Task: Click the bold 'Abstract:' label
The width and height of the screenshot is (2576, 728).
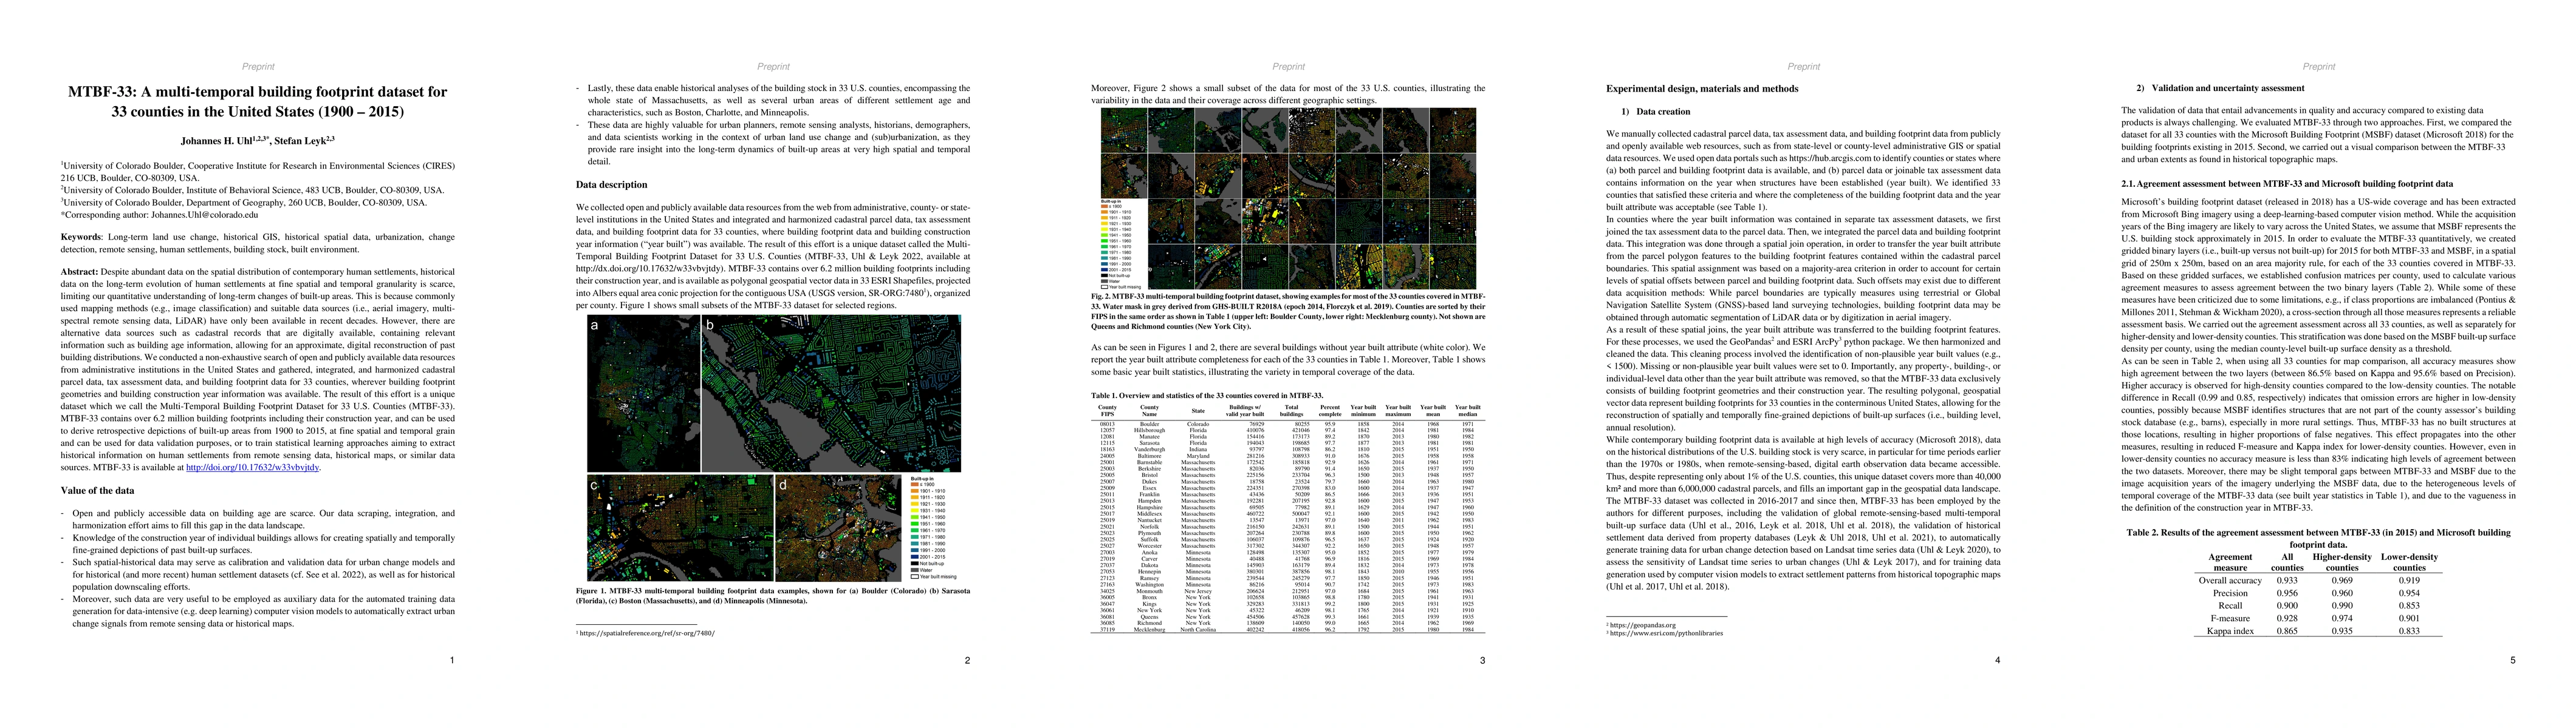Action: pos(79,272)
